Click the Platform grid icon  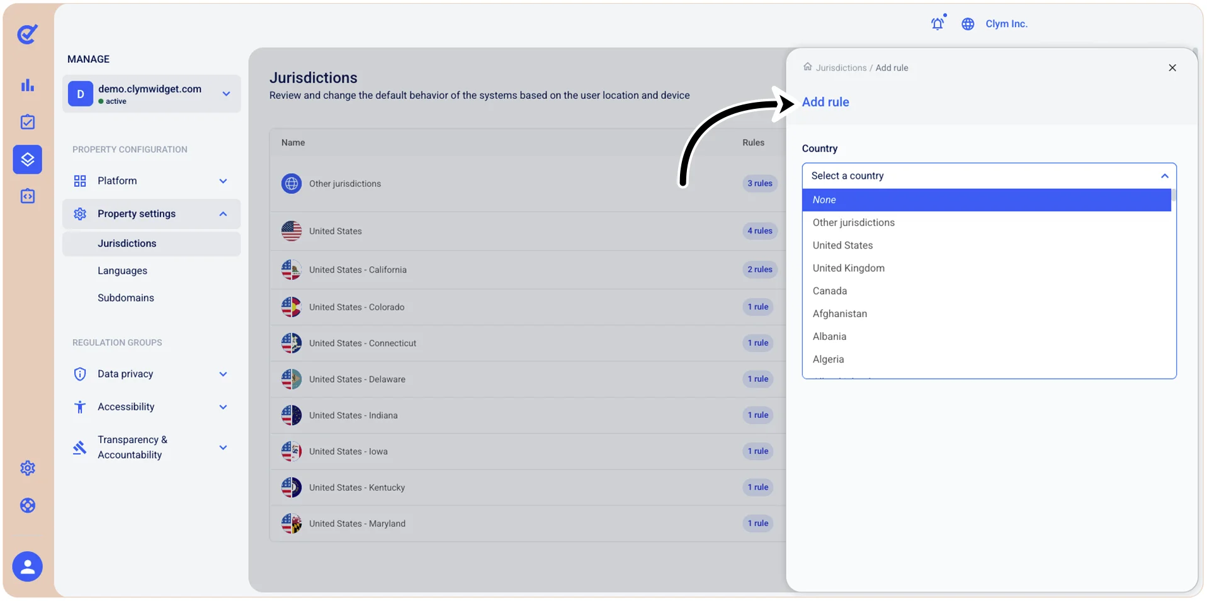click(x=80, y=181)
